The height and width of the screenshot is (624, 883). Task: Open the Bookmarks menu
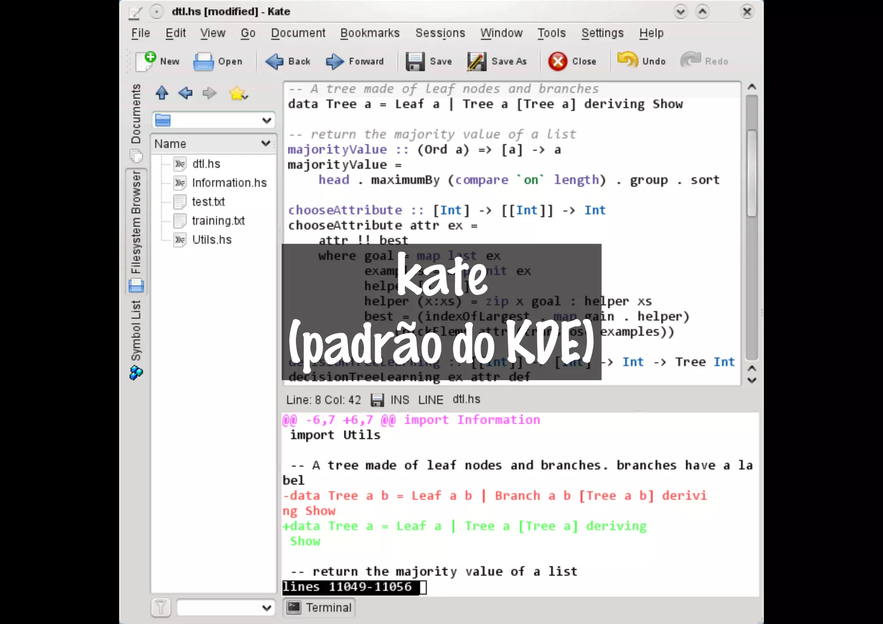(x=370, y=33)
